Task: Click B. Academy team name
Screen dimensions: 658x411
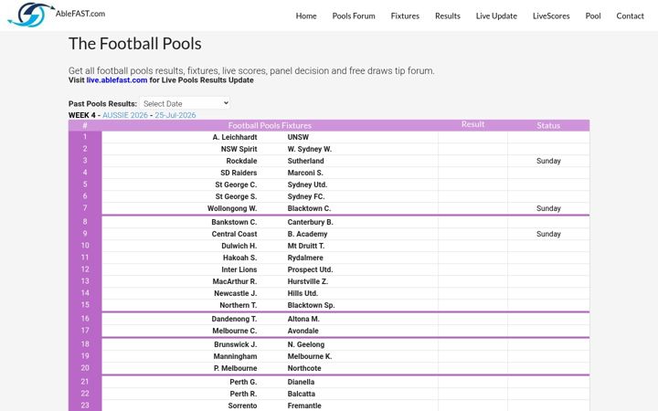Action: click(x=307, y=234)
